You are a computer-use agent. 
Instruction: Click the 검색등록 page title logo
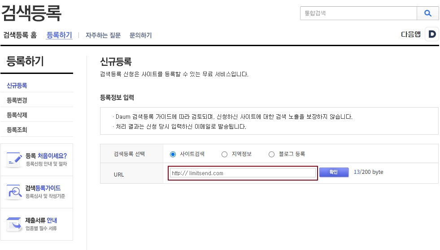(31, 13)
